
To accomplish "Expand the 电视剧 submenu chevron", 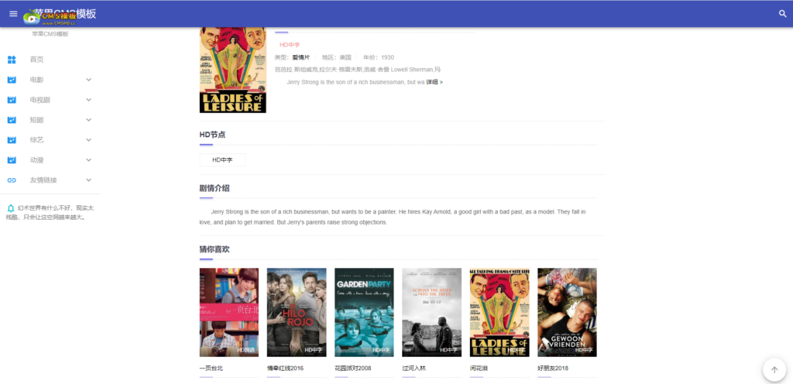I will point(88,100).
